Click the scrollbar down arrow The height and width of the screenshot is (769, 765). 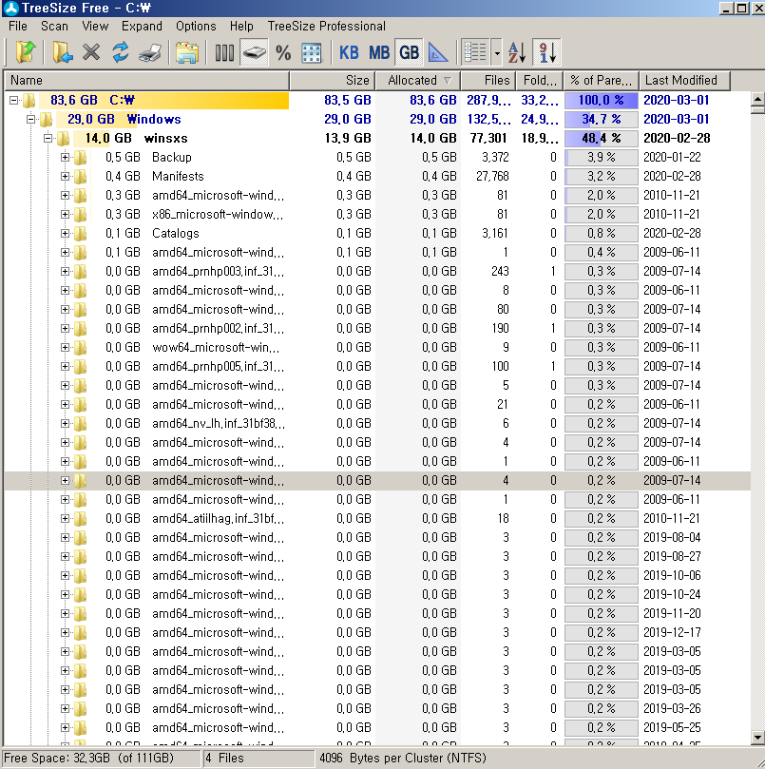757,737
